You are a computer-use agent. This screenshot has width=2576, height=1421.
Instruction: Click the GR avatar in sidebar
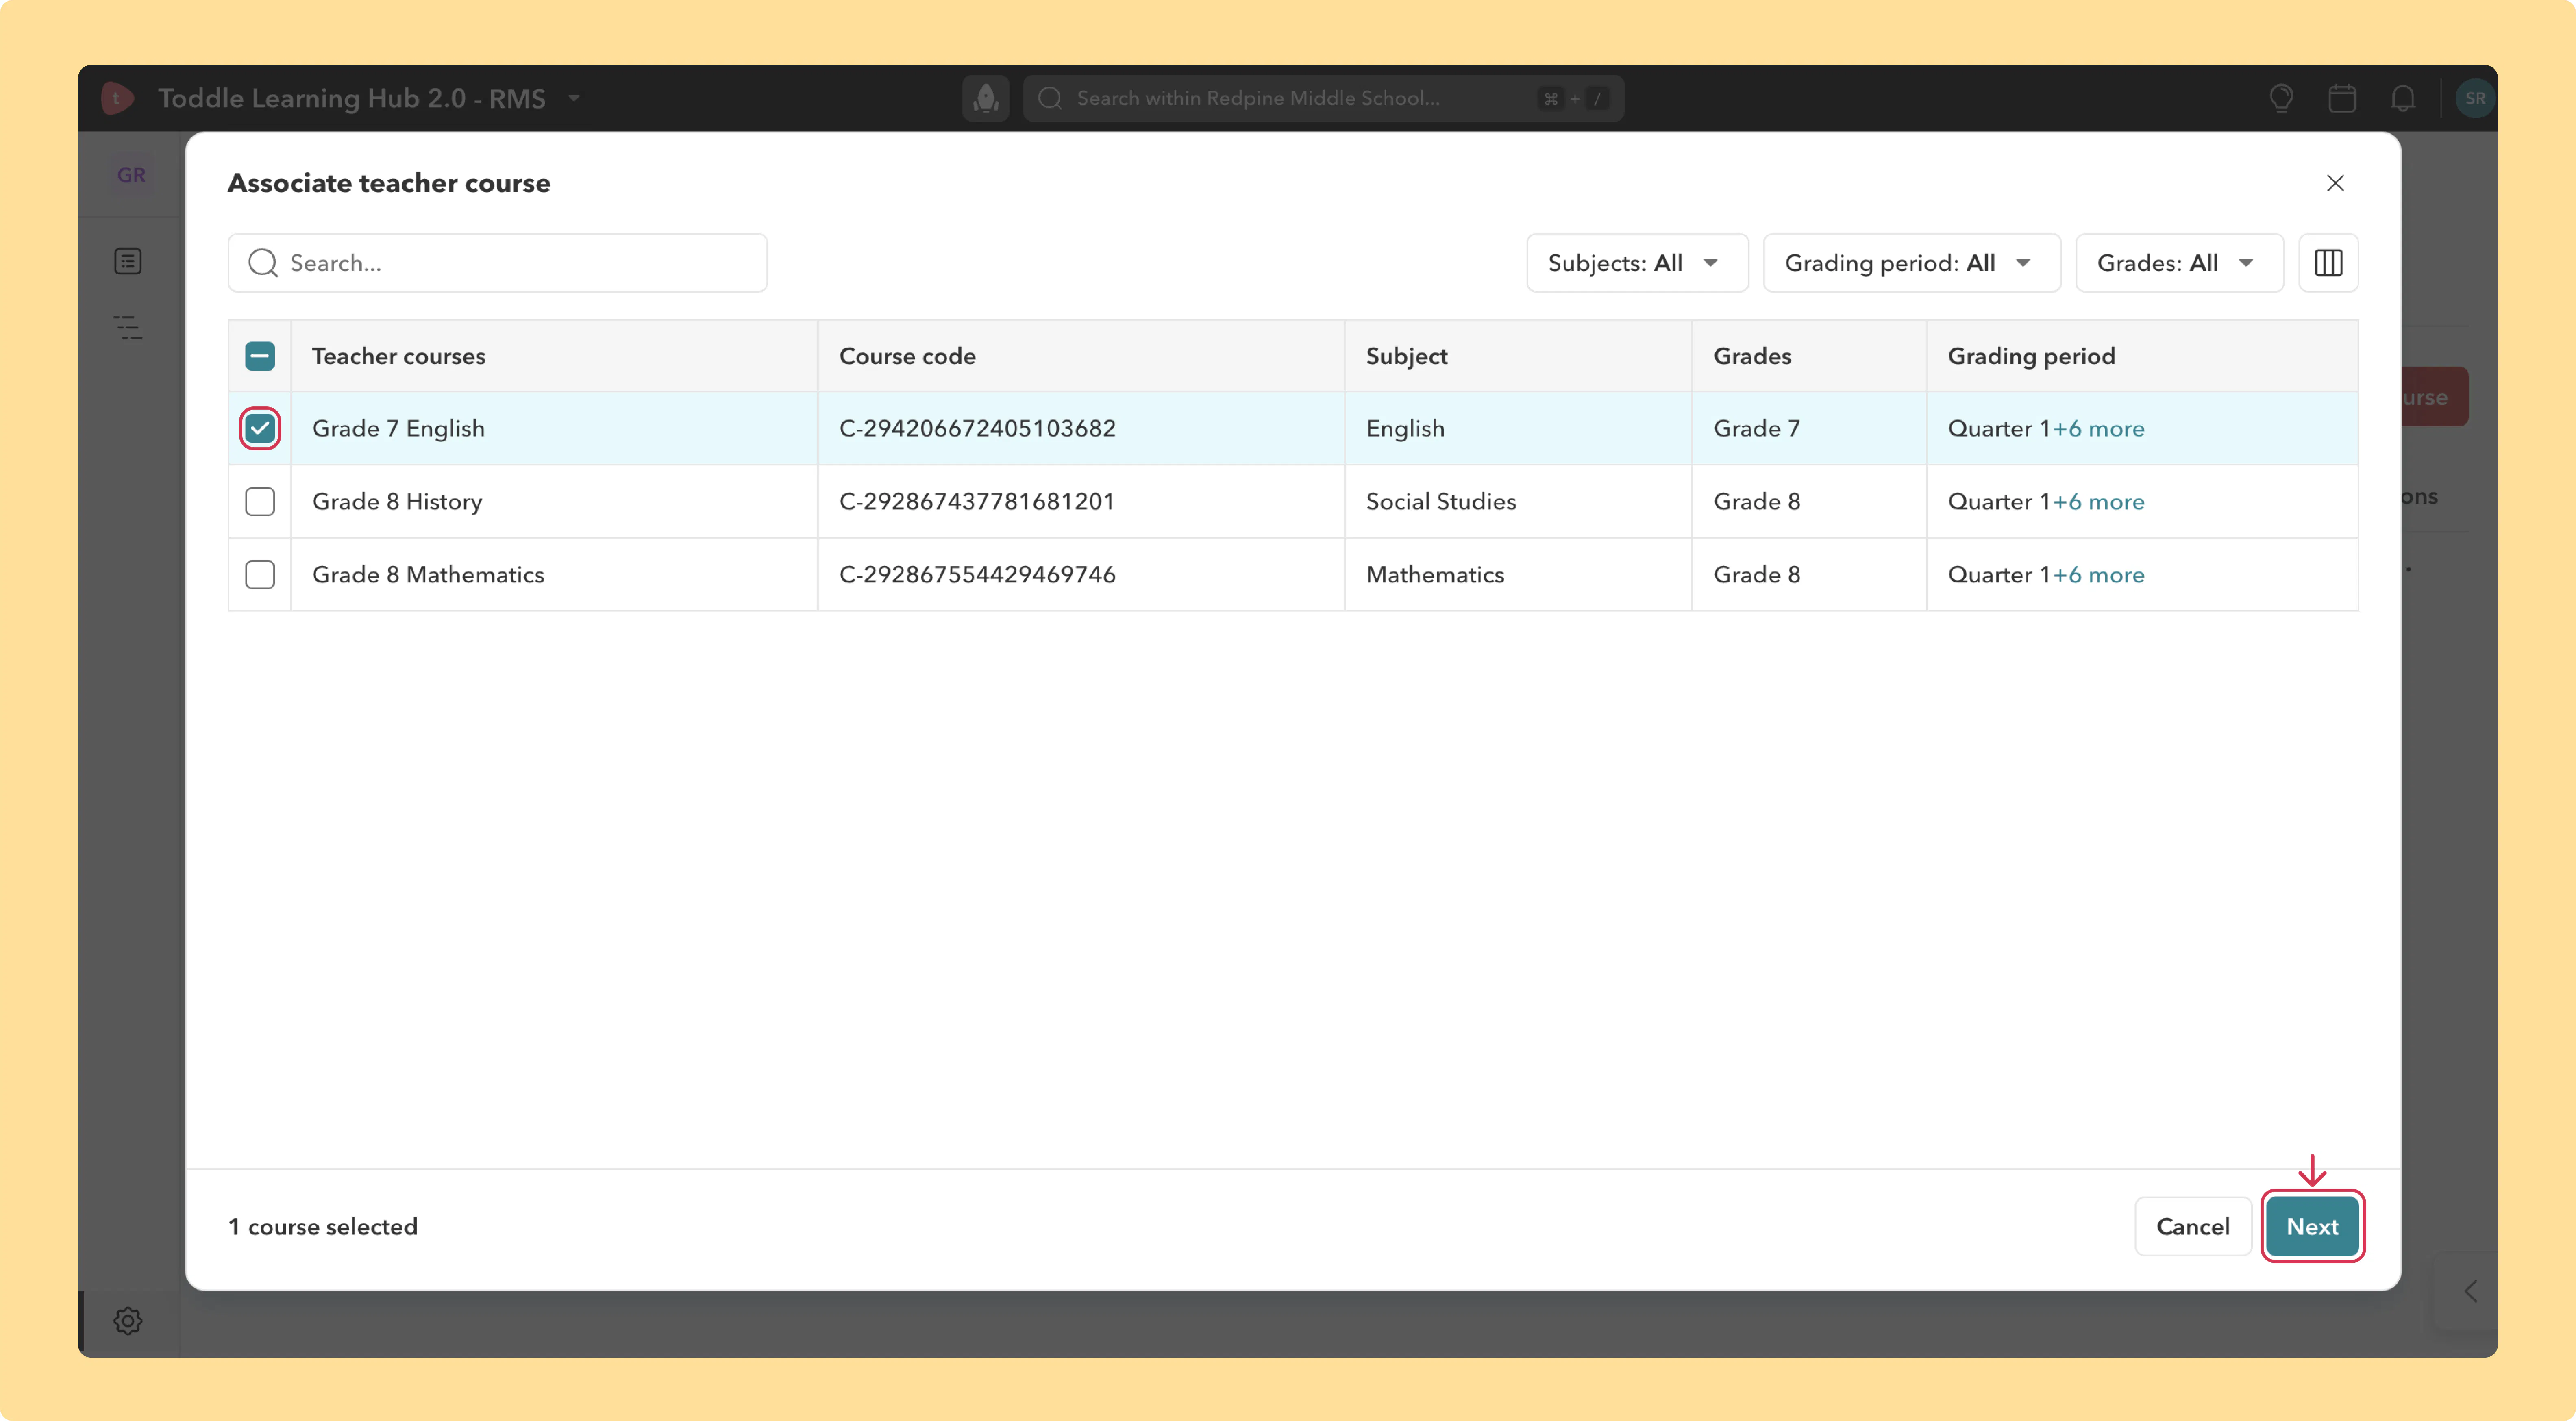click(x=131, y=175)
